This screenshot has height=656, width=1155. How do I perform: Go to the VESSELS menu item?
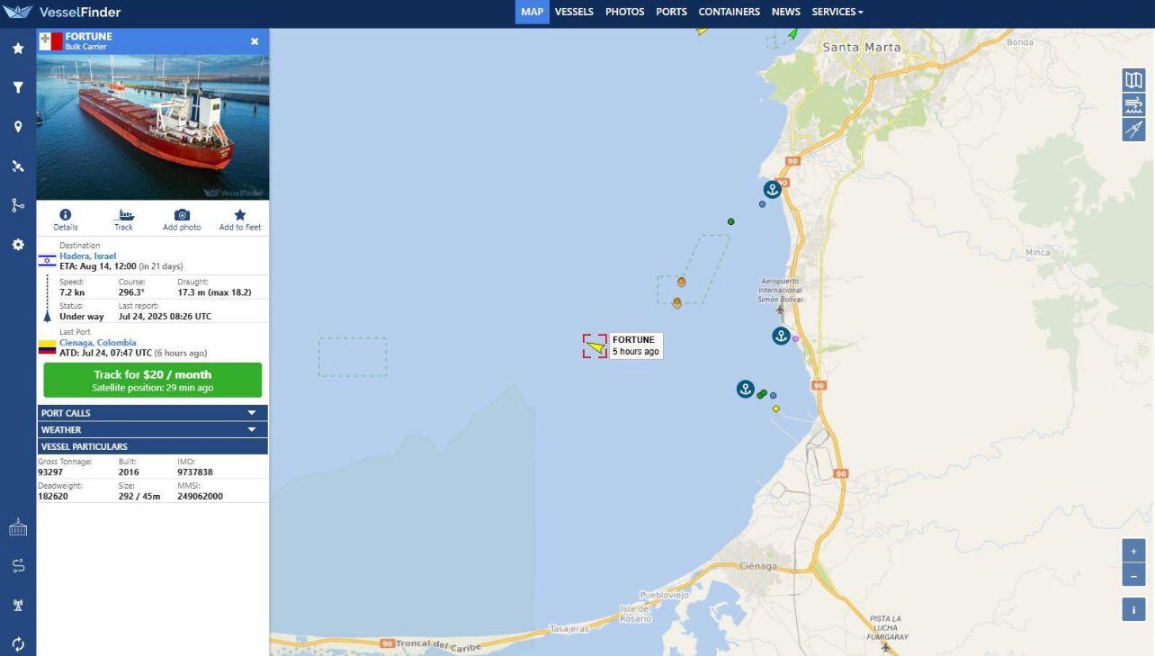[574, 12]
